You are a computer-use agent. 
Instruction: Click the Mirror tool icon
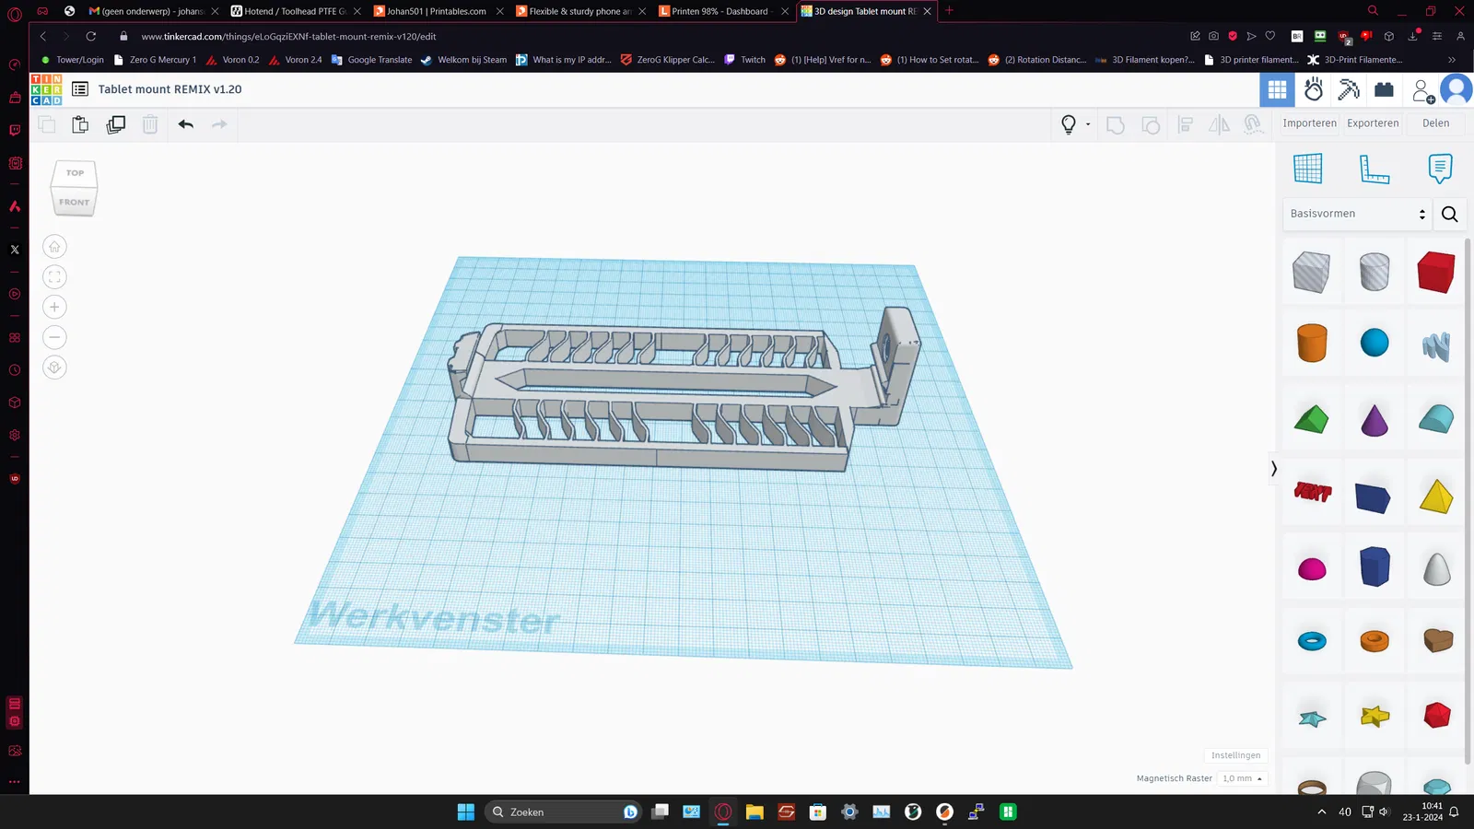[x=1219, y=124]
